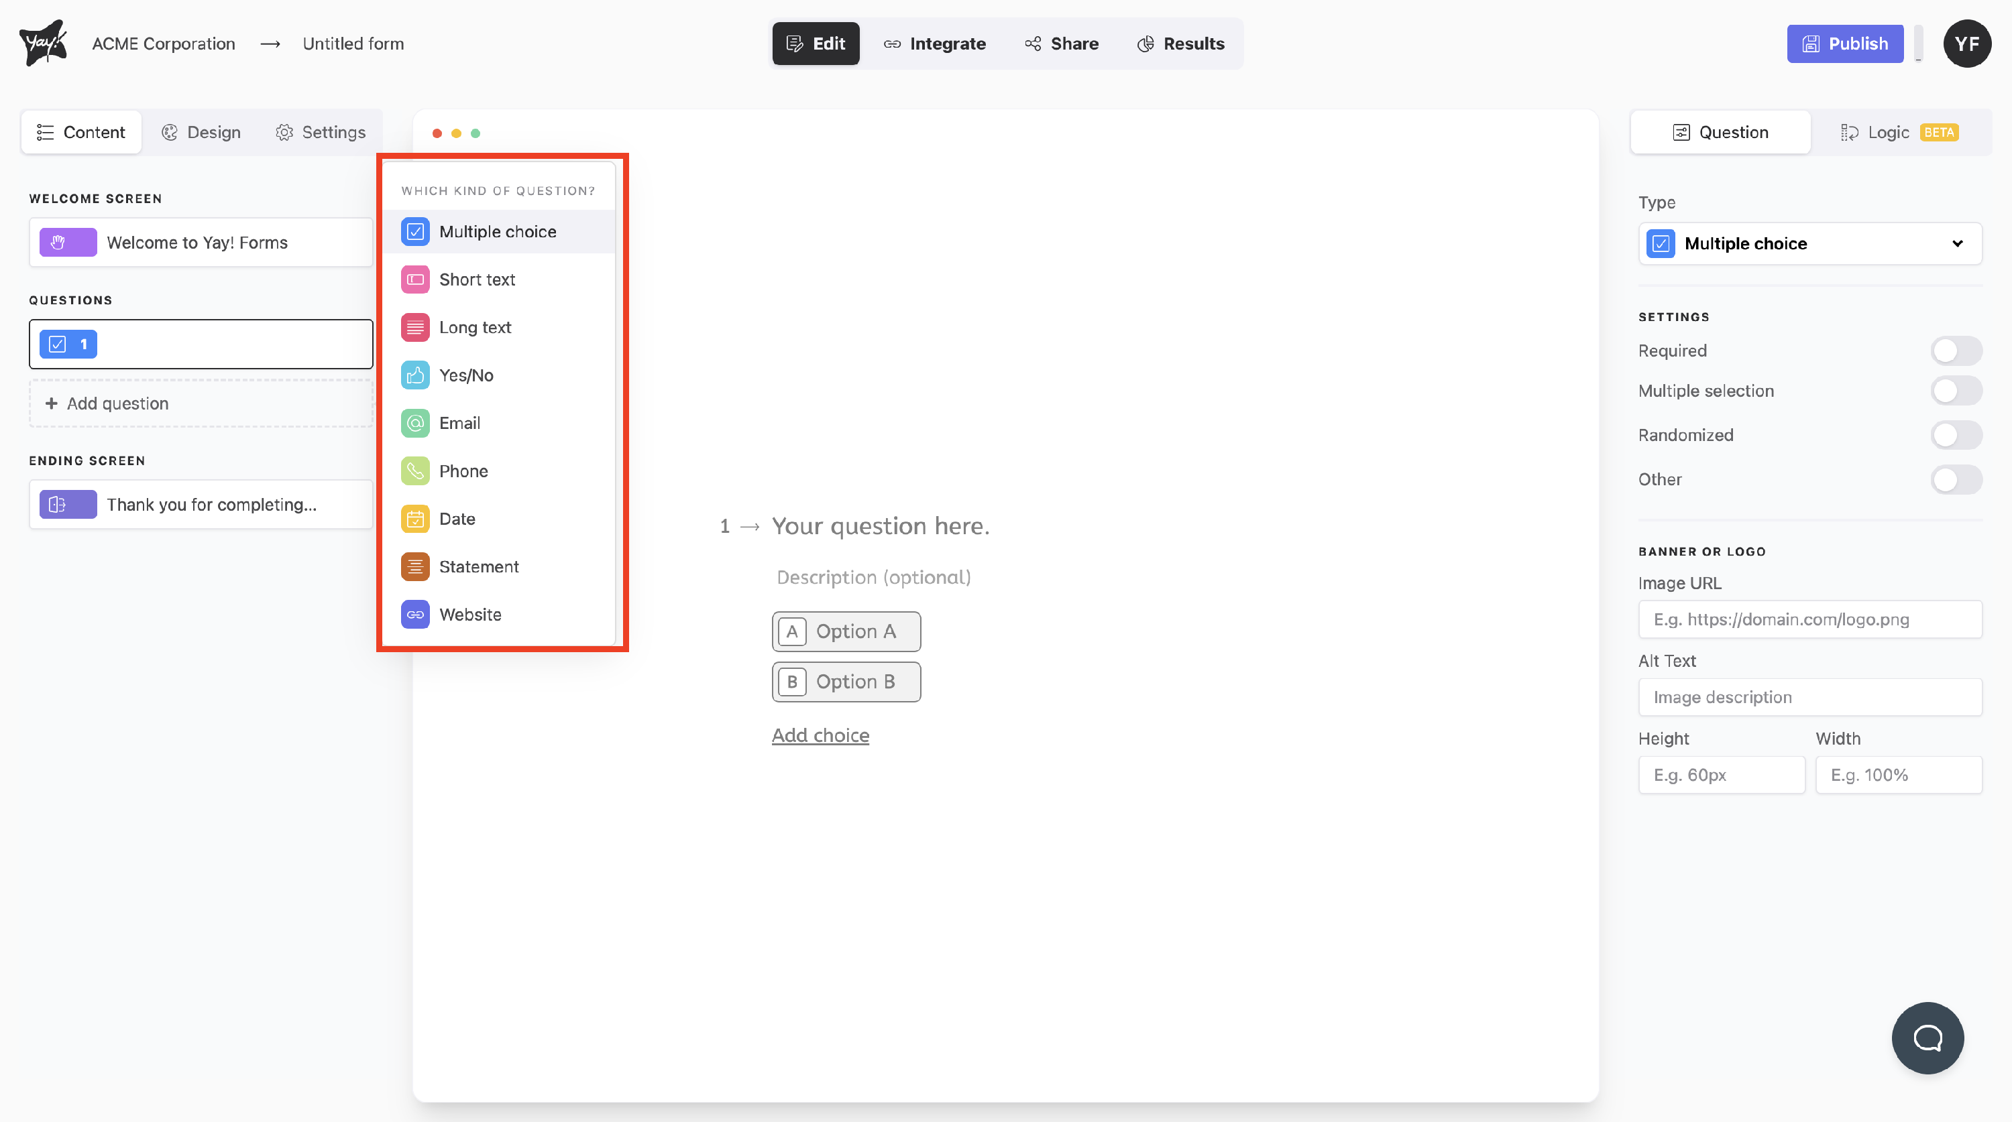Click the Yay! Forms logo icon
This screenshot has height=1122, width=2012.
(43, 43)
